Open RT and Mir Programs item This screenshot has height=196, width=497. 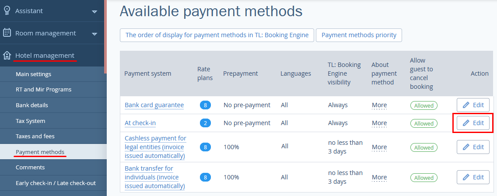[53, 89]
